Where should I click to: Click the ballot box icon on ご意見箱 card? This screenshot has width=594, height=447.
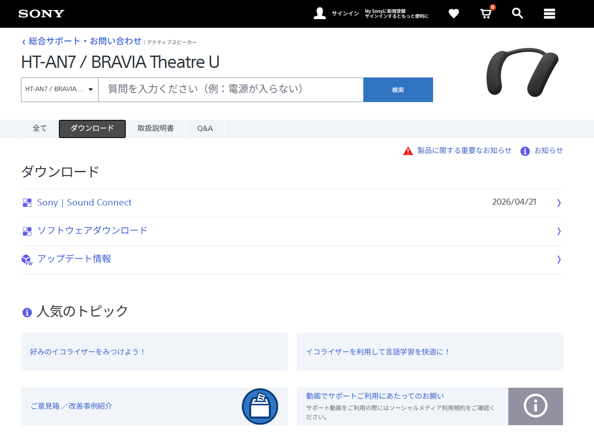(260, 406)
